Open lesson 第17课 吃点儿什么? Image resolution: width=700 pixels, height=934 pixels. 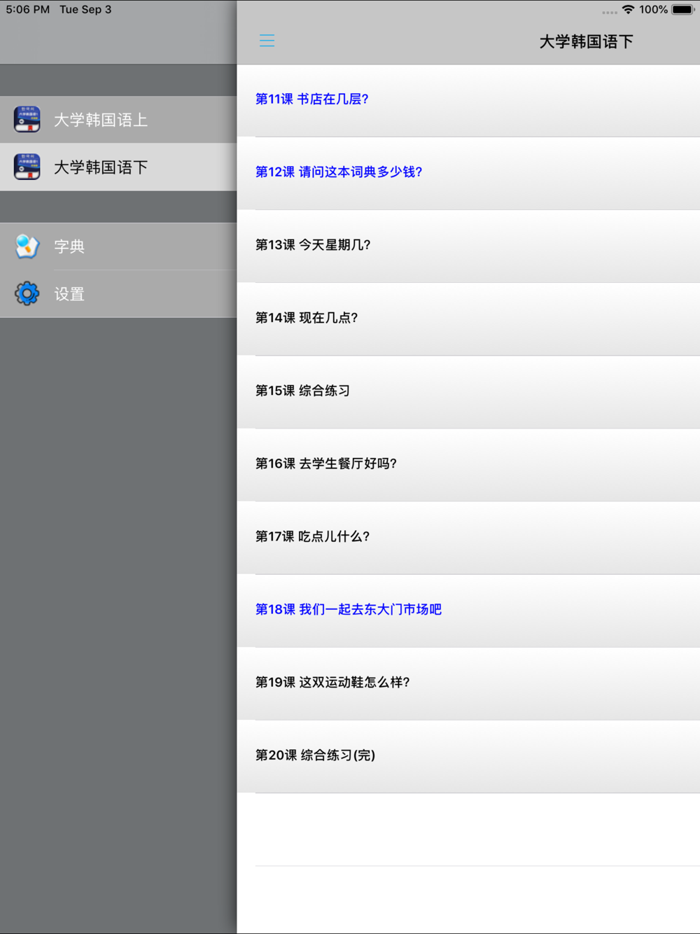tap(468, 537)
